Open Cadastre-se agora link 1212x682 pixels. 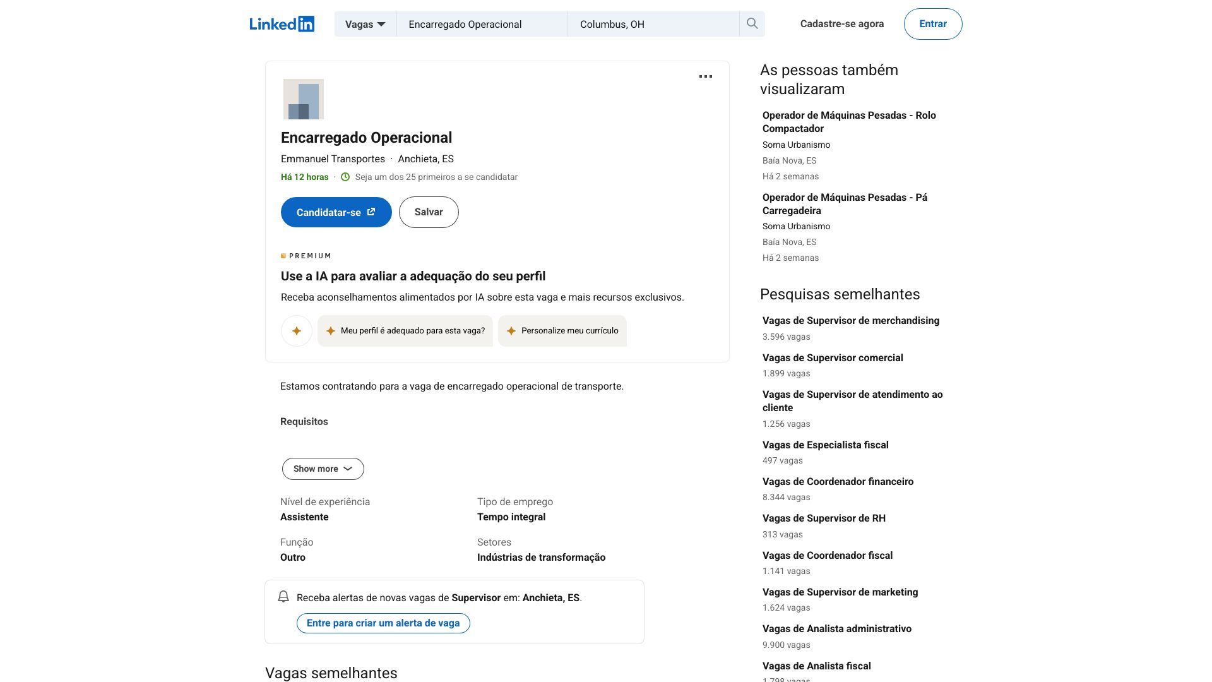(x=842, y=24)
